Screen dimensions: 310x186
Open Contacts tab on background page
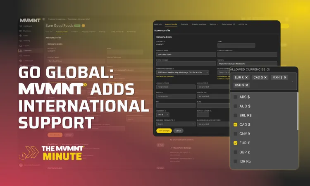click(75, 32)
